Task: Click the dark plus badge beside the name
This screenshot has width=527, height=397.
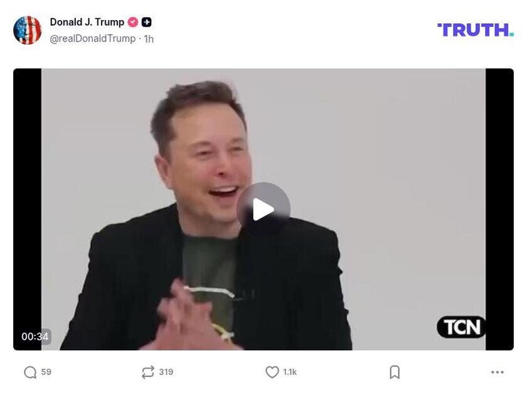Action: click(146, 22)
